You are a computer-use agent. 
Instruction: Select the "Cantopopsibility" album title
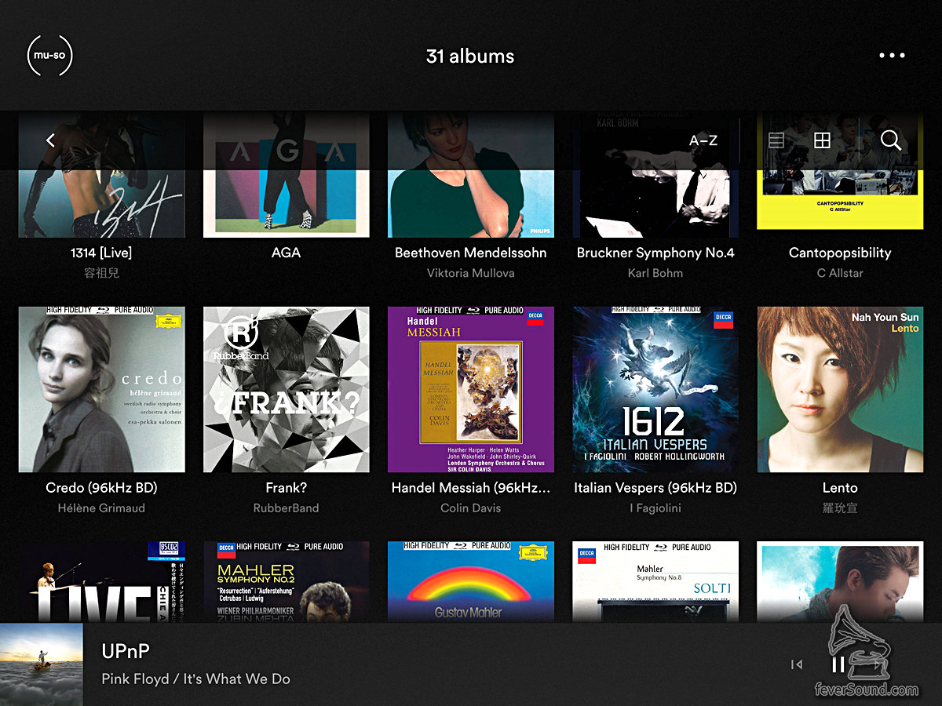(x=840, y=253)
